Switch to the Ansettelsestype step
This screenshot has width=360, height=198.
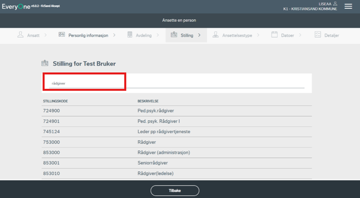(x=237, y=35)
